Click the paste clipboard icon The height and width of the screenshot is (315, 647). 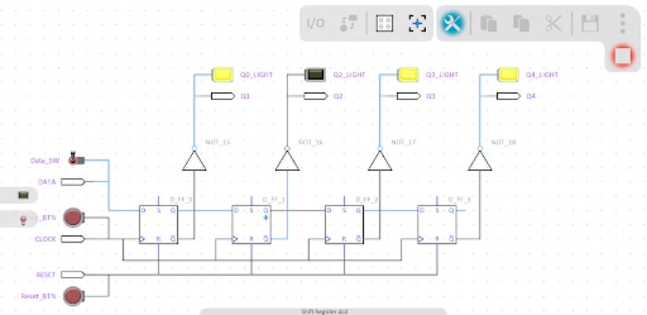click(x=488, y=24)
